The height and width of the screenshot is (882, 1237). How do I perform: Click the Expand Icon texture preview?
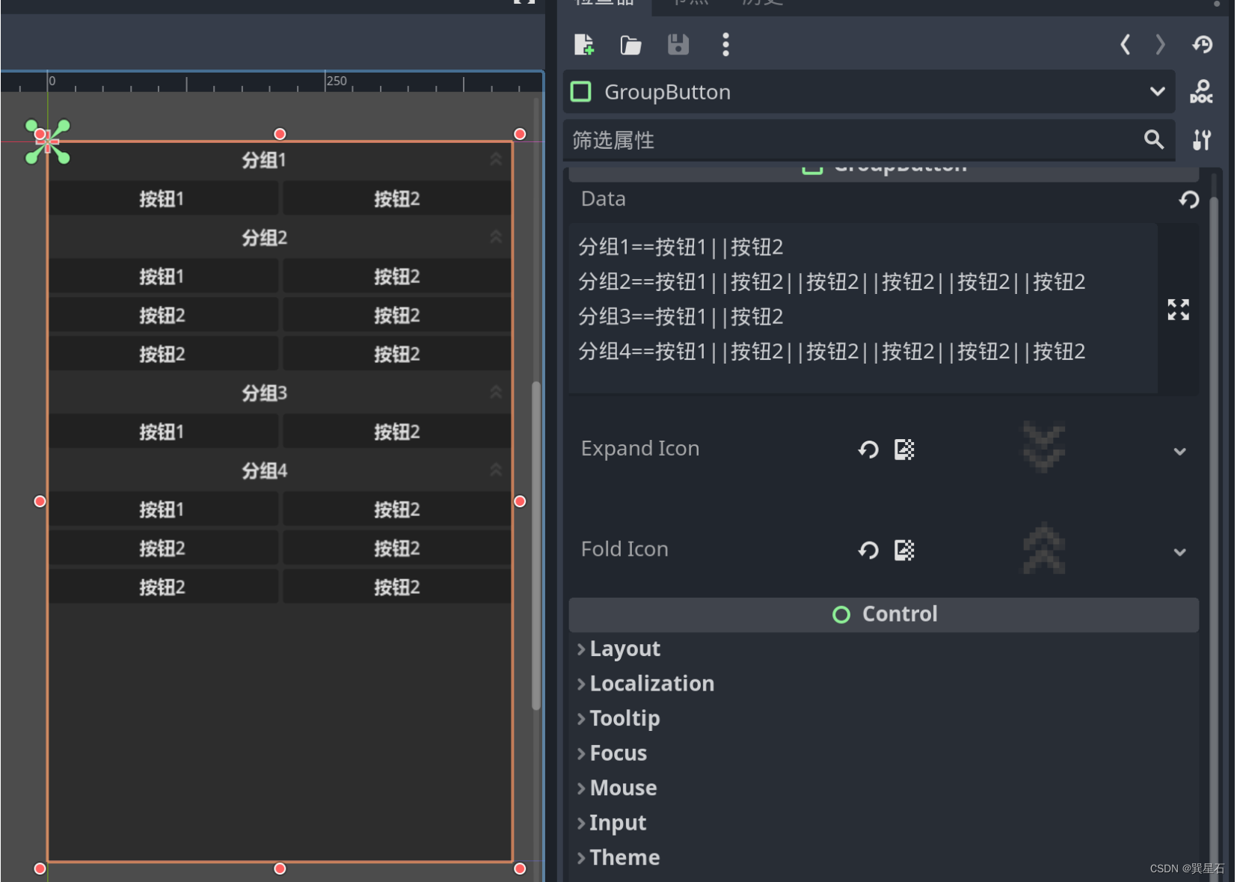click(1044, 447)
